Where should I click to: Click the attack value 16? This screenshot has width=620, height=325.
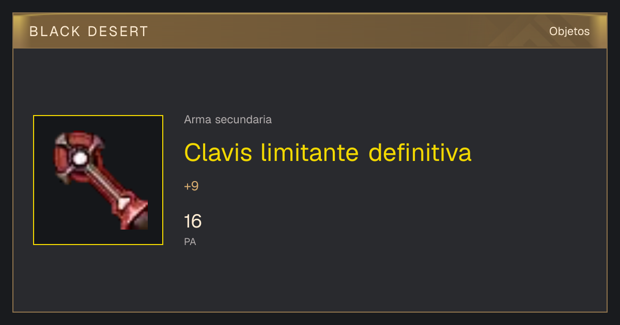[193, 221]
